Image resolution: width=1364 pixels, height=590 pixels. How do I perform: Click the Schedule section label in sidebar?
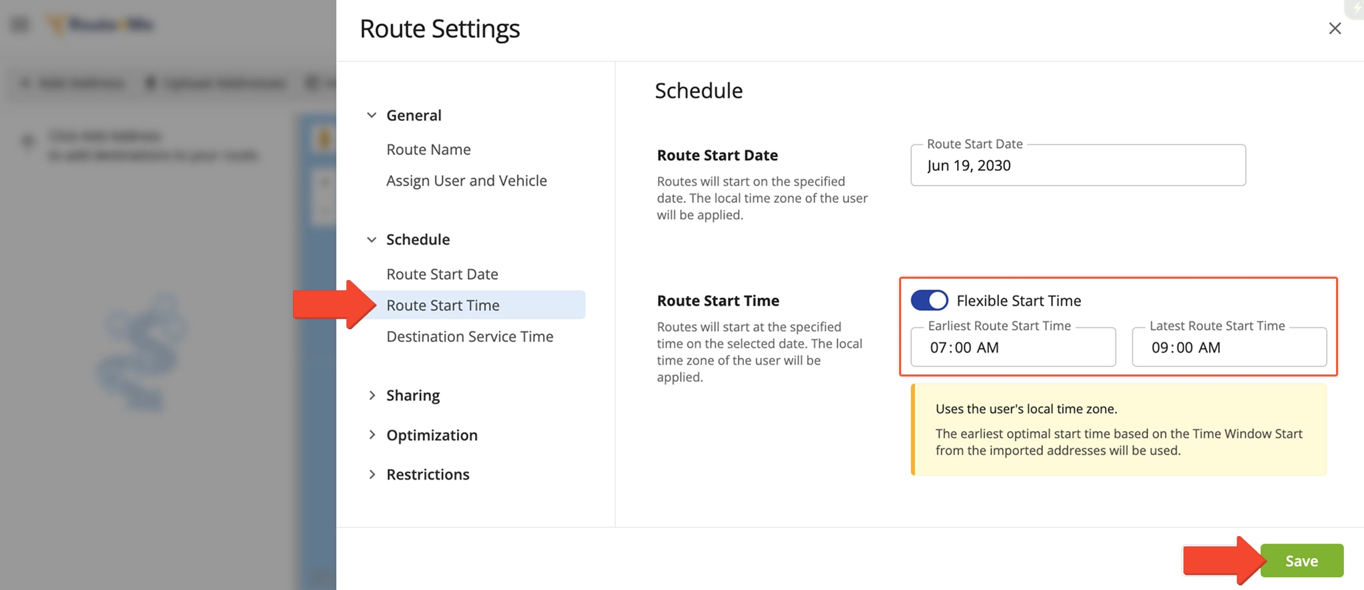click(x=418, y=239)
